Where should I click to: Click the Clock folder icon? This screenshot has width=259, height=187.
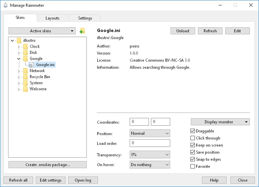pos(25,46)
